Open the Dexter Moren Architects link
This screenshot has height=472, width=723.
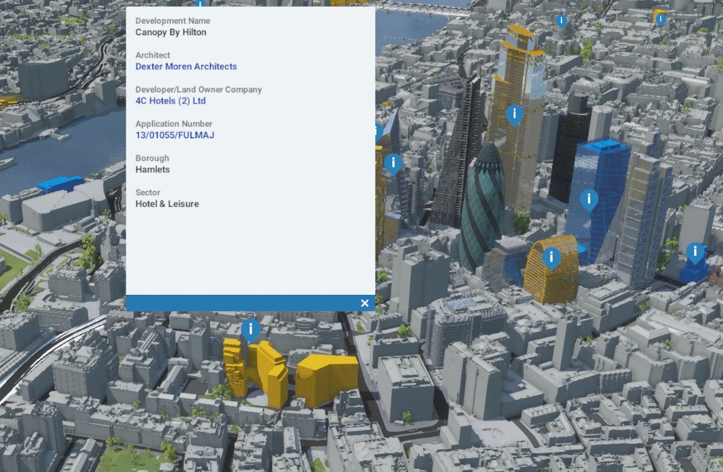point(186,66)
